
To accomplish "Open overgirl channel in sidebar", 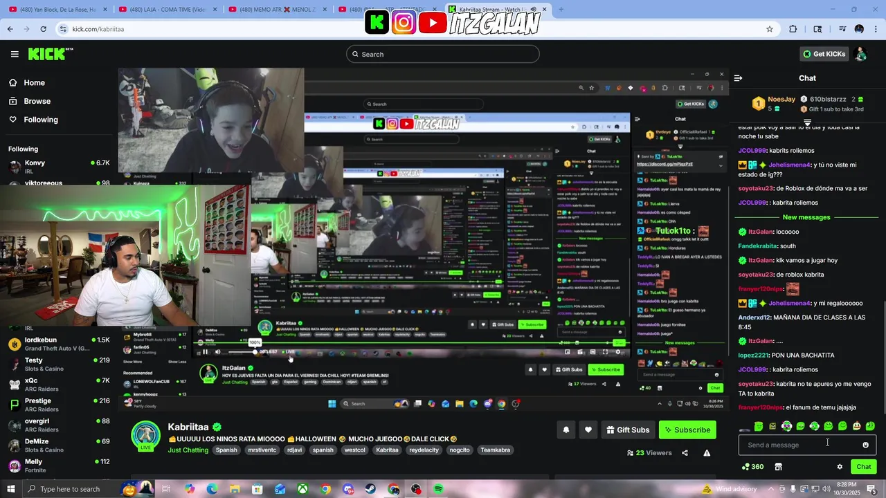I will [59, 425].
